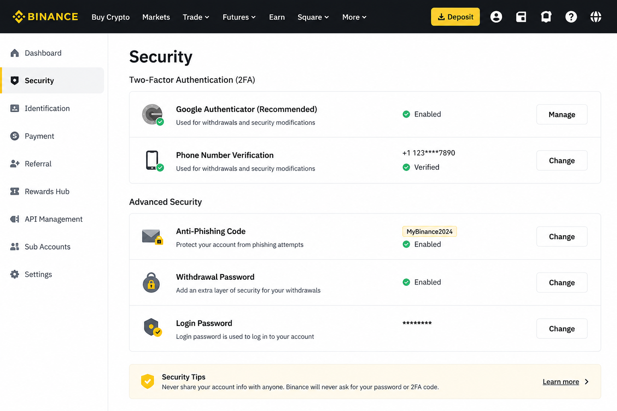
Task: Open the notifications bell icon
Action: tap(546, 17)
